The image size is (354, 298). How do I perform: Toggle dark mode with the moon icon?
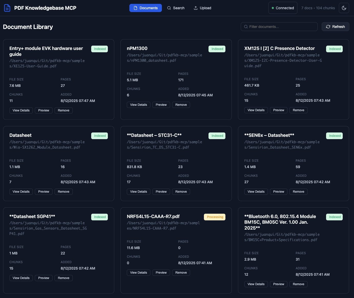click(x=344, y=8)
